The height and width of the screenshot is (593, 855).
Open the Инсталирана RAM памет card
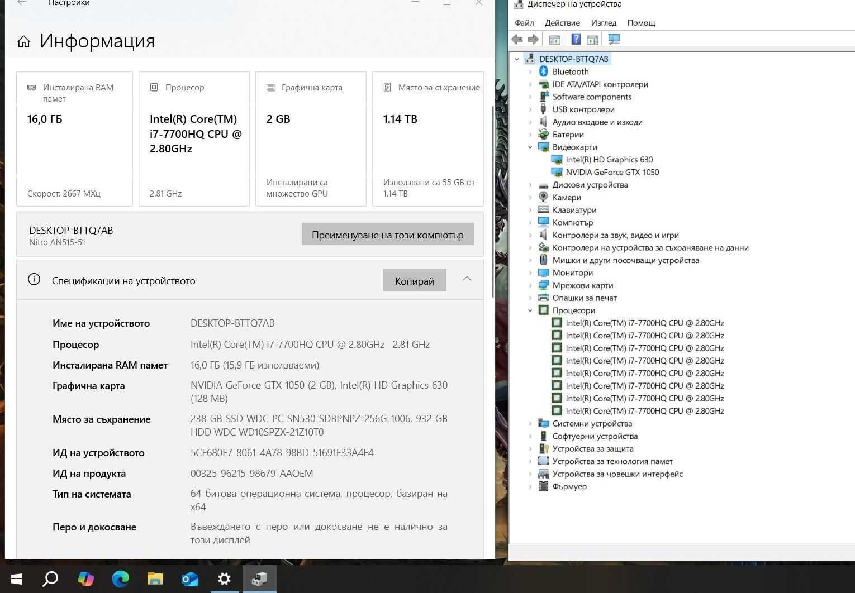tap(74, 139)
